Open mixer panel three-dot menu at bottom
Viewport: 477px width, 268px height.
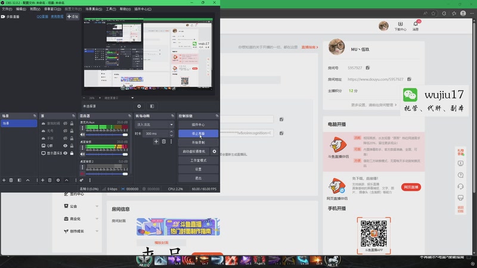pyautogui.click(x=90, y=180)
